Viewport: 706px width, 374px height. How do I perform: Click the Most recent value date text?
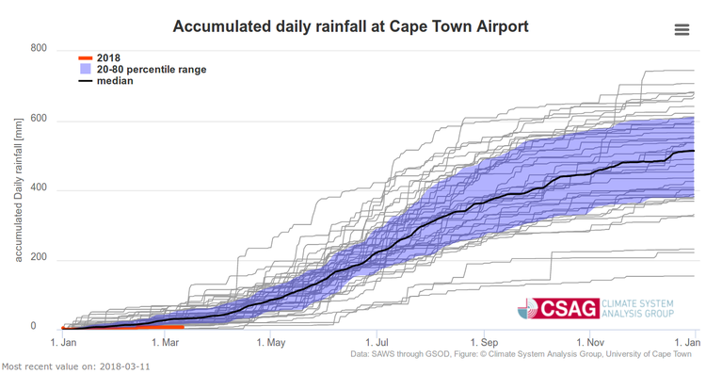coord(75,366)
